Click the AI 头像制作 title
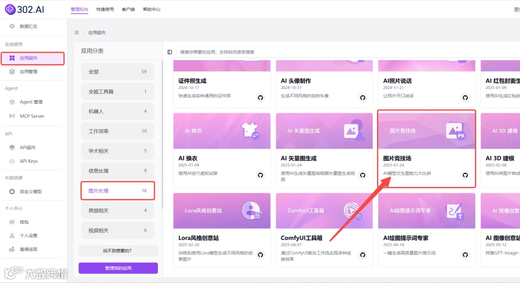This screenshot has height=283, width=520. (296, 81)
